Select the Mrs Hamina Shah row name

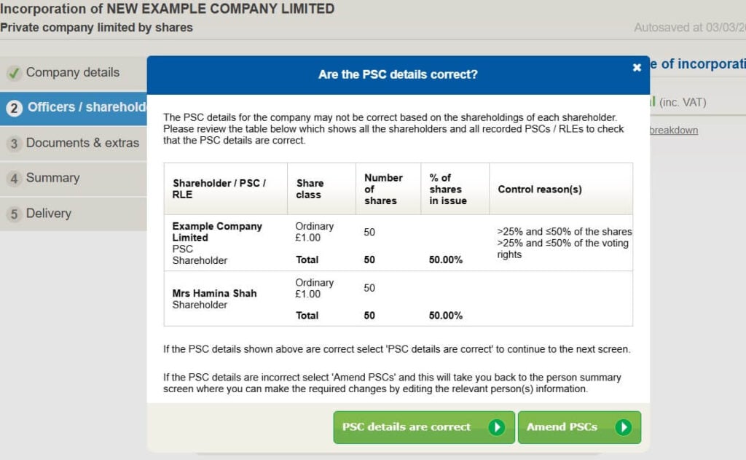214,294
